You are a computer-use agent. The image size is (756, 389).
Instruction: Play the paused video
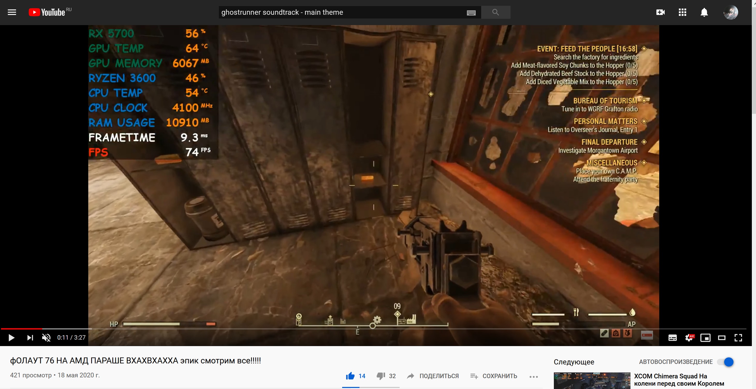11,338
